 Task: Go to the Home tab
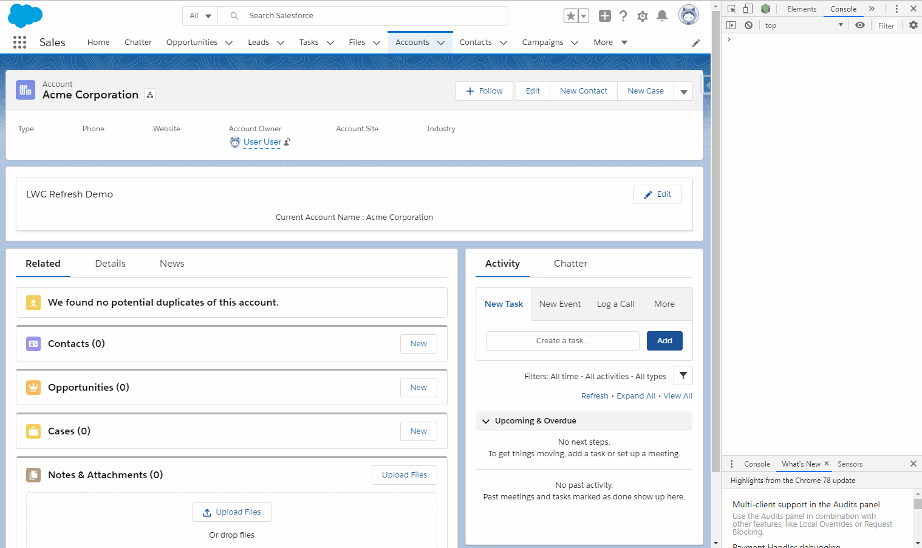[98, 43]
